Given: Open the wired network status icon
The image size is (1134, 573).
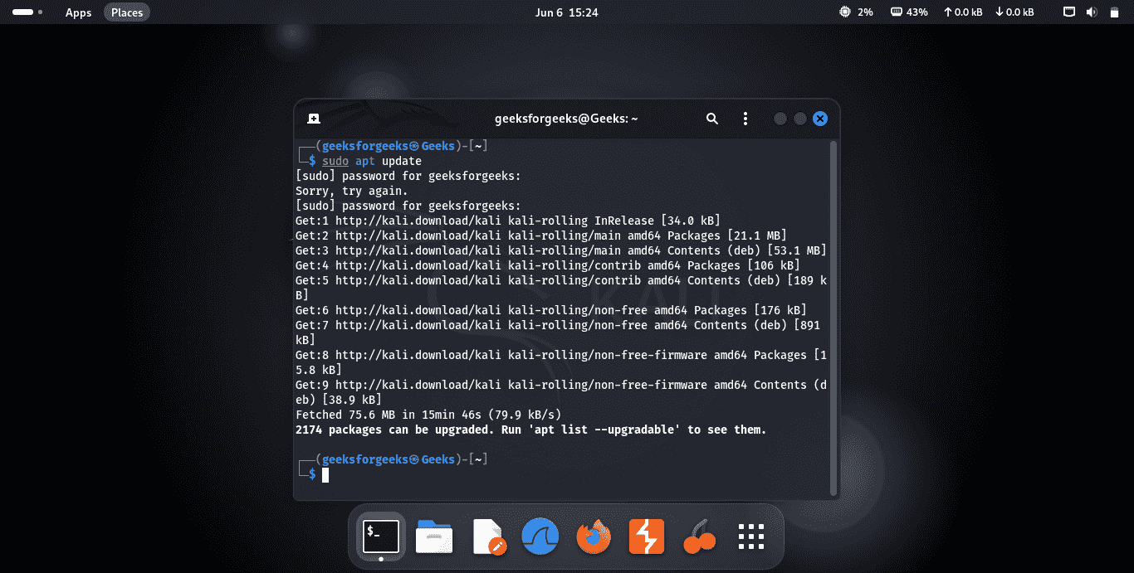Looking at the screenshot, I should [x=1069, y=12].
